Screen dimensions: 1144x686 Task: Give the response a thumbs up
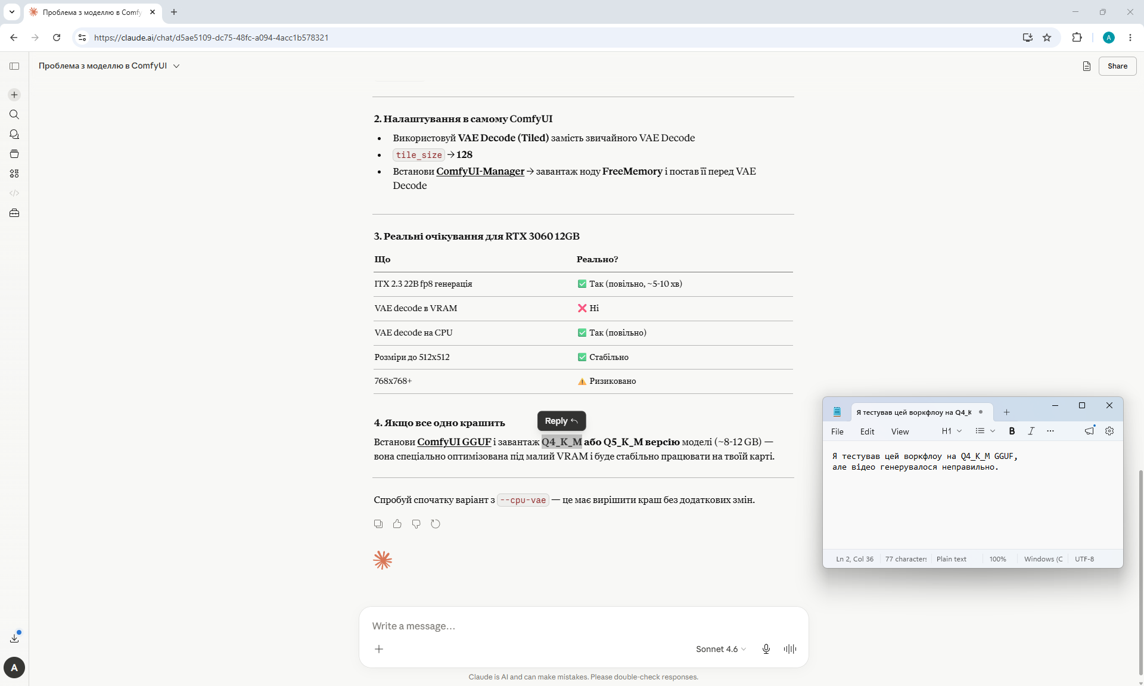point(397,524)
